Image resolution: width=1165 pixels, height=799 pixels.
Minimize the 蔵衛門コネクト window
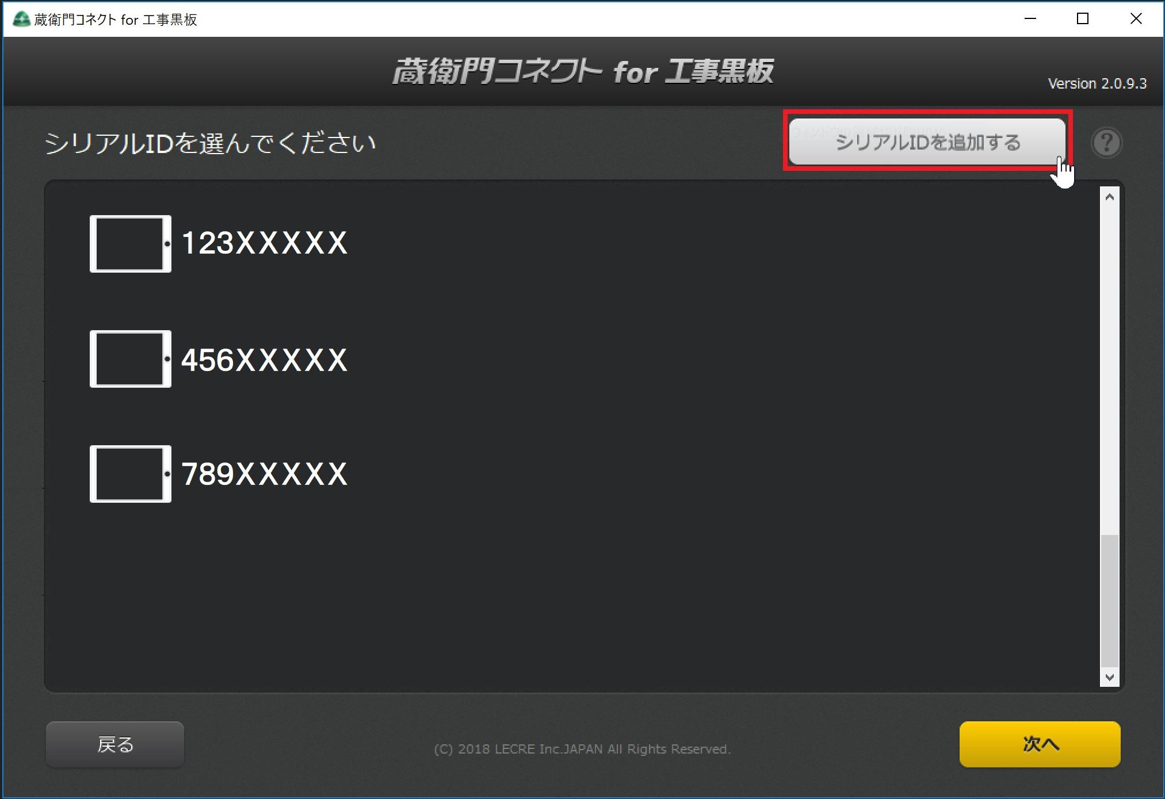[1030, 18]
